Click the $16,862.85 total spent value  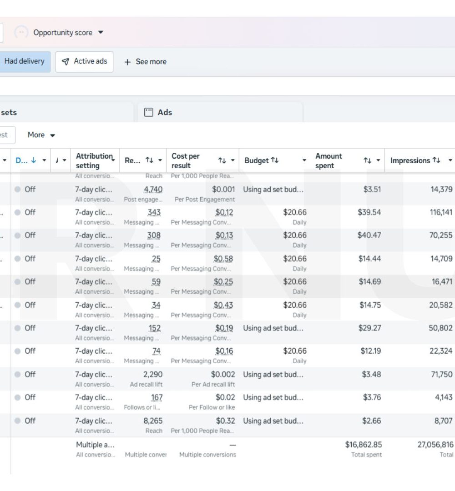[x=364, y=445]
